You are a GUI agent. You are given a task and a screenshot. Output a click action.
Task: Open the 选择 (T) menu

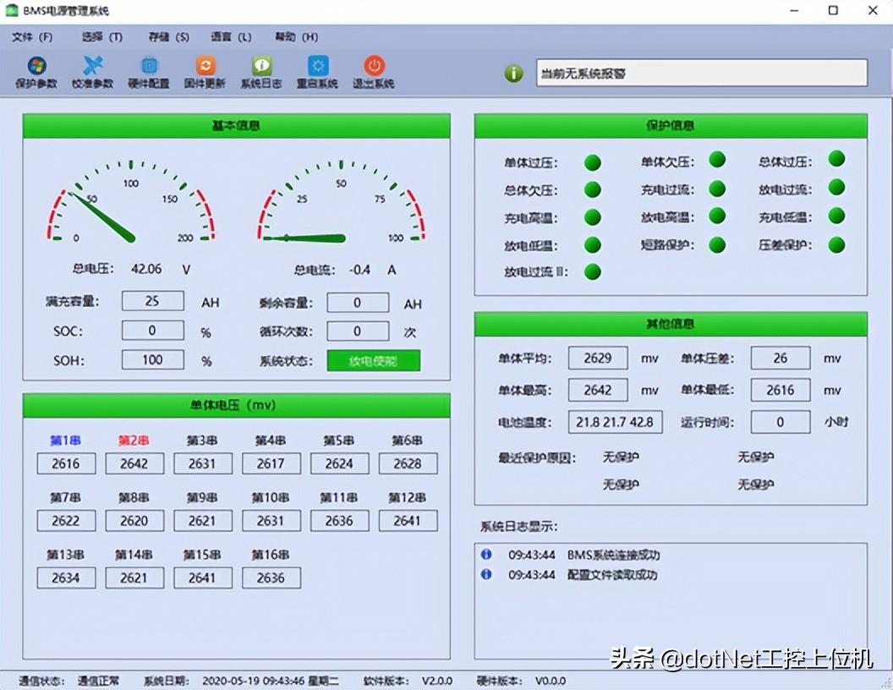click(102, 37)
